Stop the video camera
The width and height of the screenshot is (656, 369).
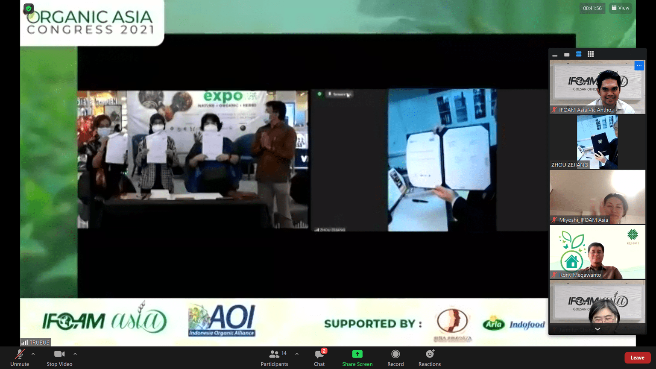(x=59, y=358)
